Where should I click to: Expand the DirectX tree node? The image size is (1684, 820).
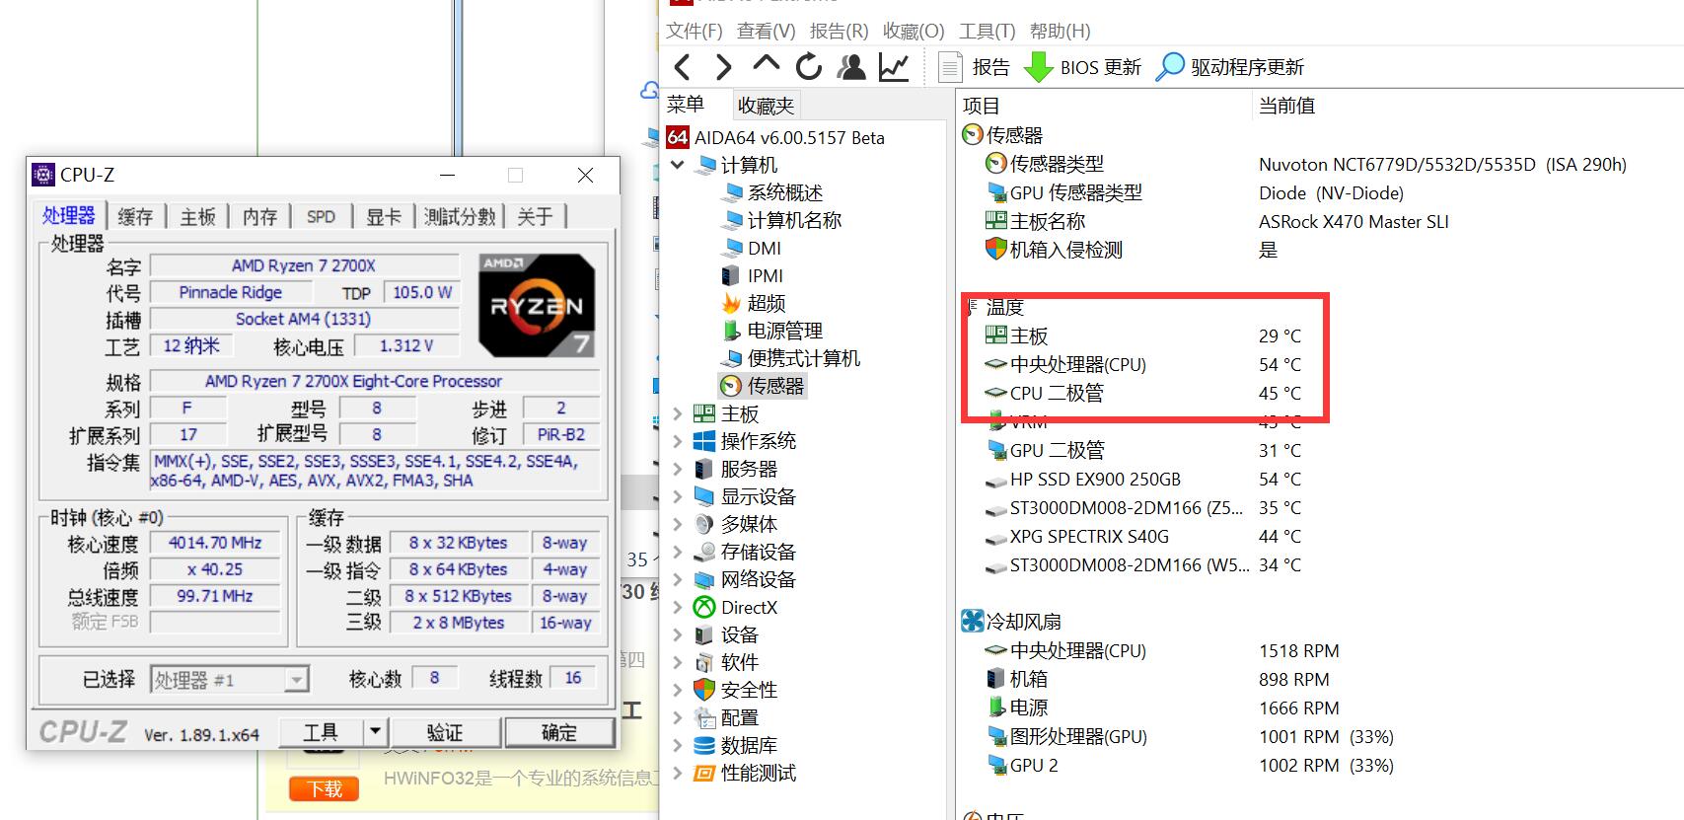click(x=678, y=607)
